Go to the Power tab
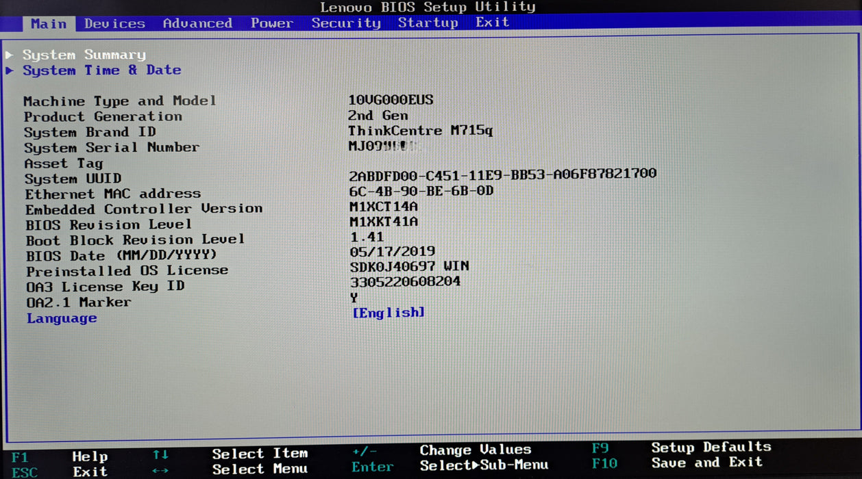 (272, 23)
